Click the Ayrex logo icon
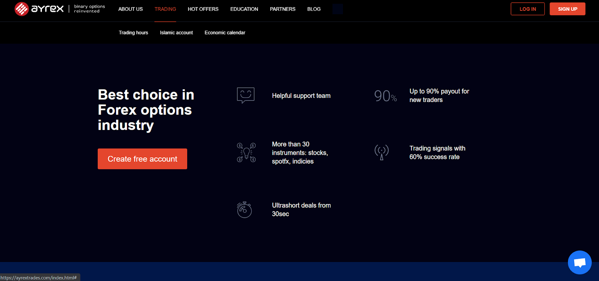 pos(21,9)
